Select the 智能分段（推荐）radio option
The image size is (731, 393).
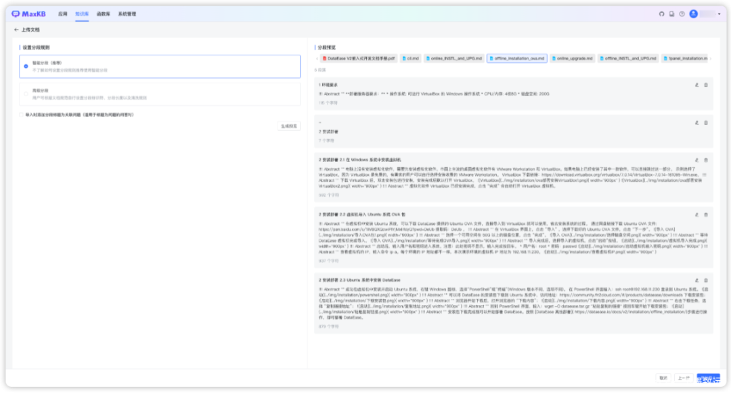26,66
